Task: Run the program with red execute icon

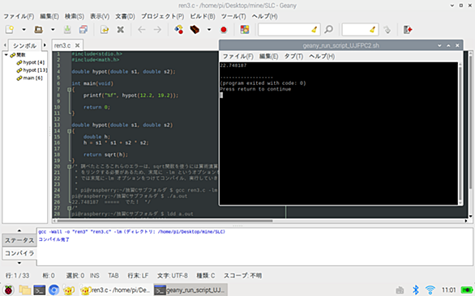Action: (x=224, y=30)
